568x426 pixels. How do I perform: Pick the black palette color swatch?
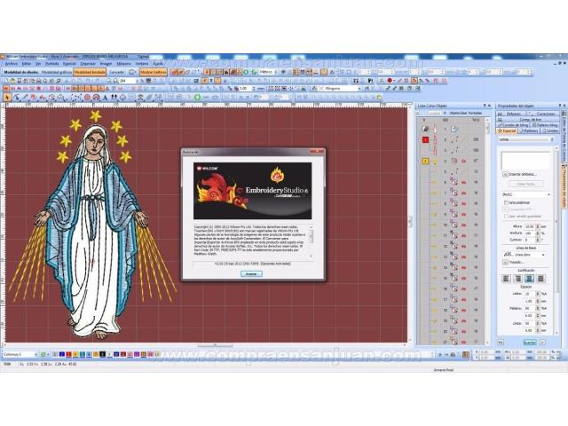103,354
